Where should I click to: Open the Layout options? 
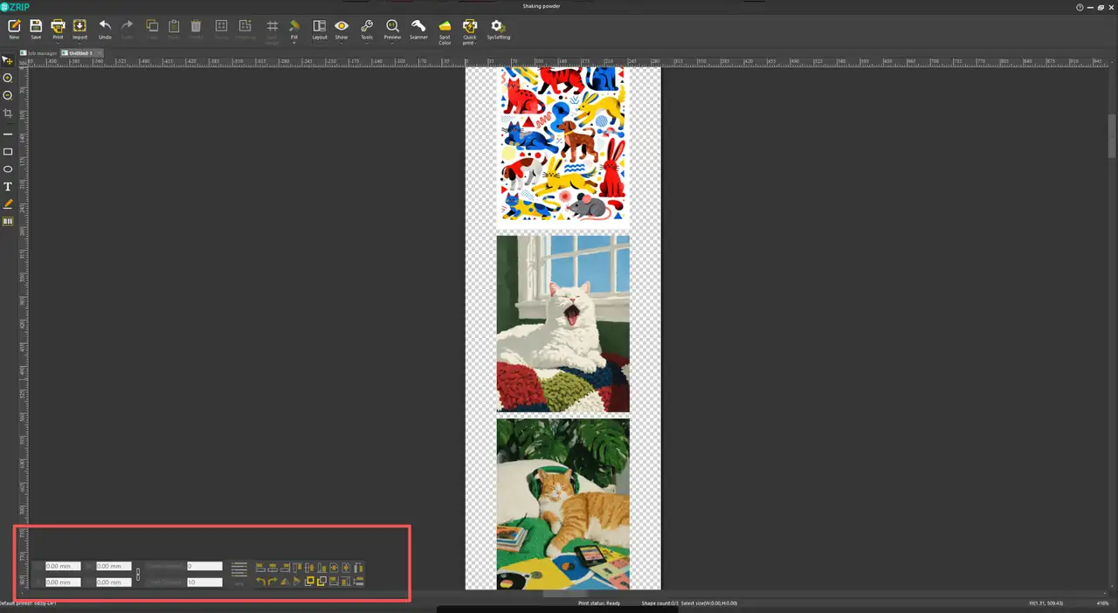pyautogui.click(x=320, y=30)
